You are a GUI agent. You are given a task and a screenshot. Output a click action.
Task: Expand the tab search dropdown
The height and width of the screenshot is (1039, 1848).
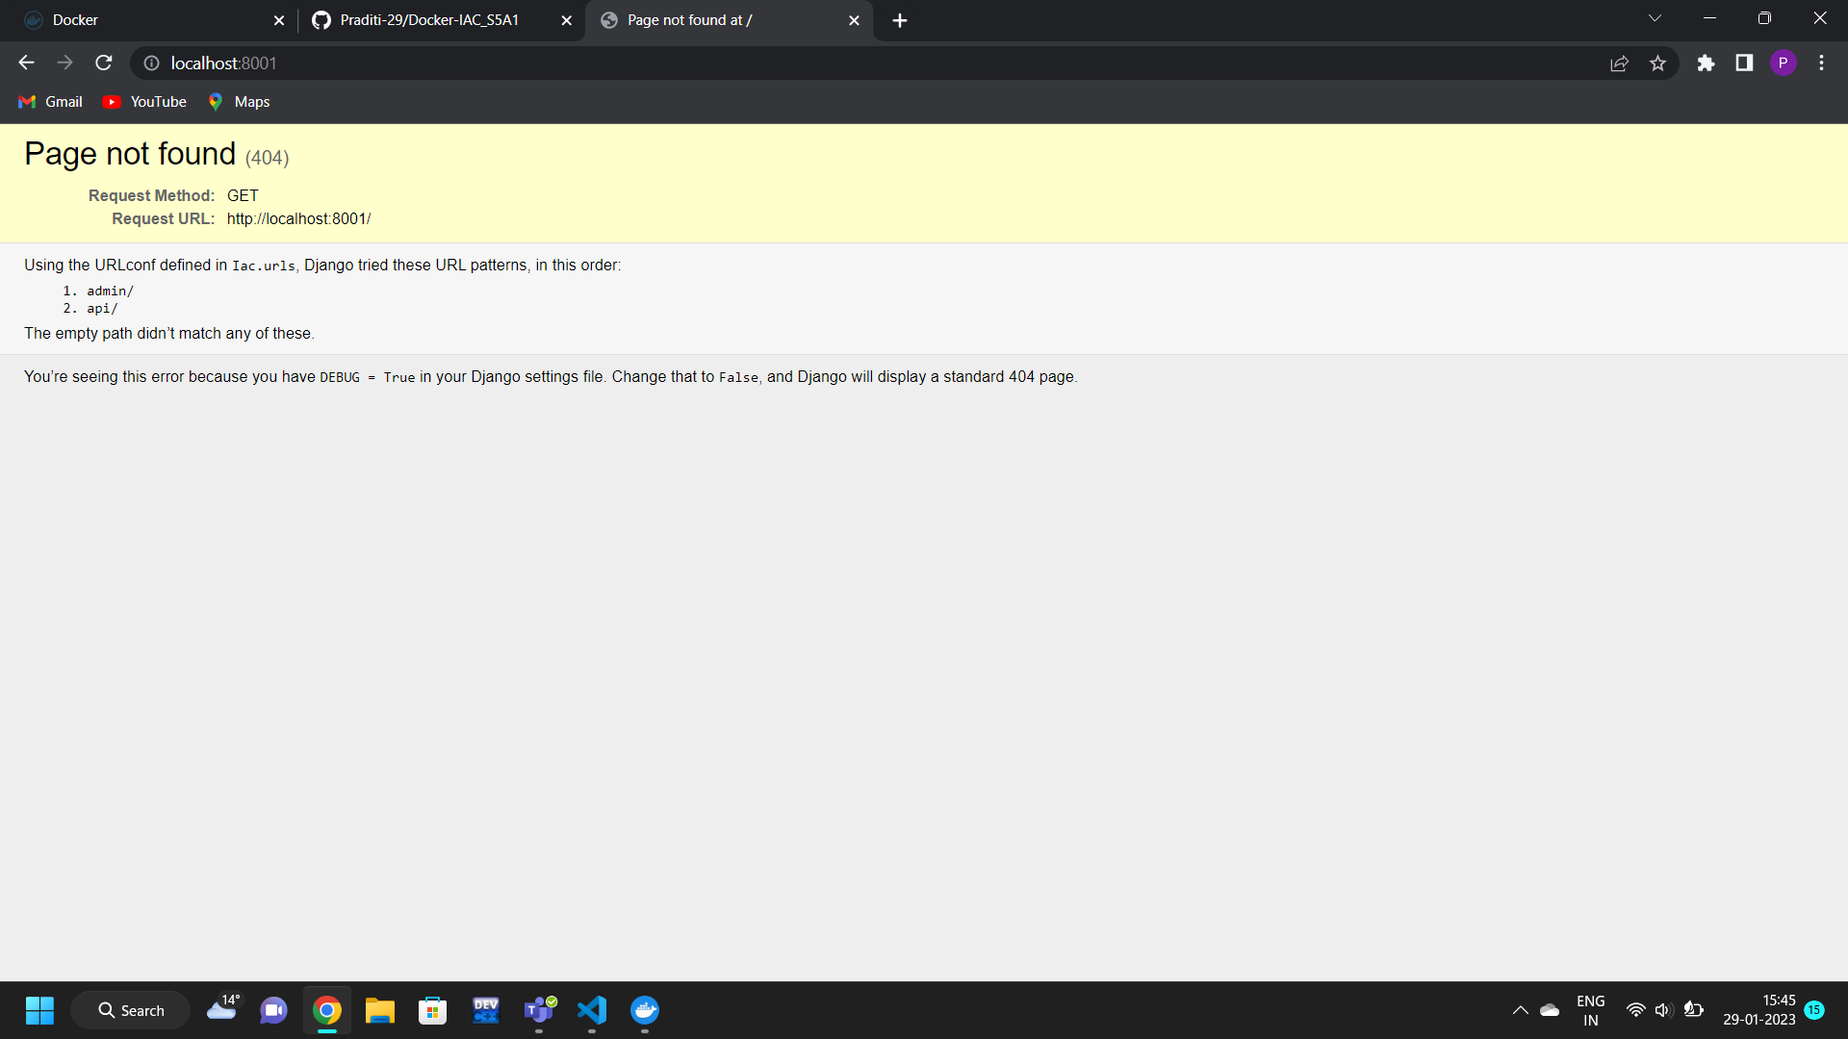click(x=1655, y=18)
